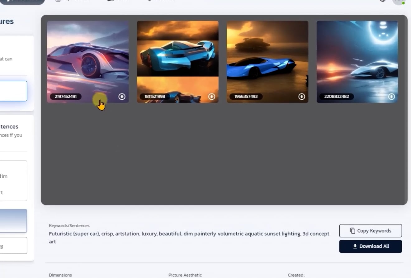Download the image numbered 2208832482
The width and height of the screenshot is (411, 278).
(x=391, y=97)
